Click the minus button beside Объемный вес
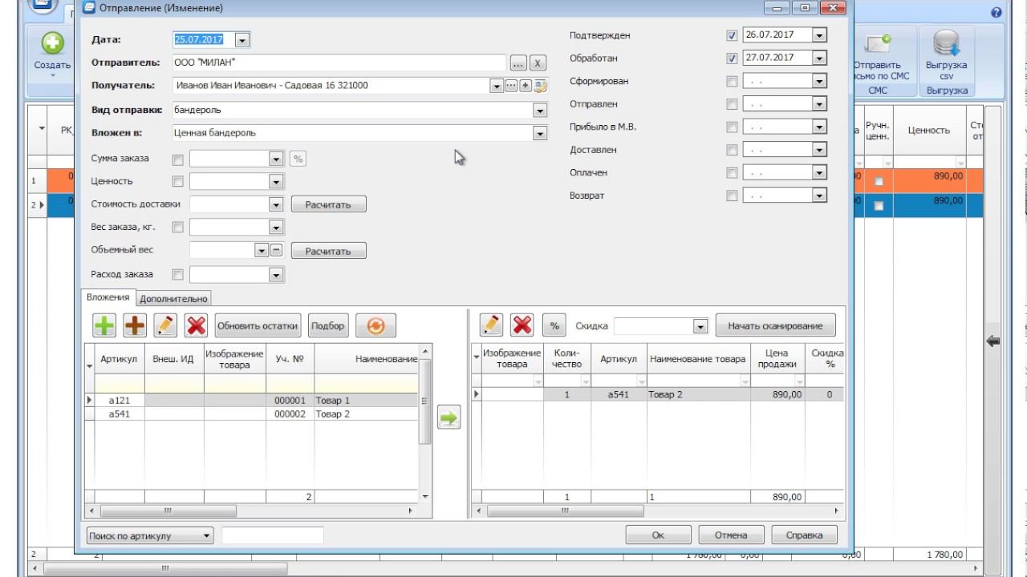This screenshot has height=577, width=1027. [x=276, y=250]
